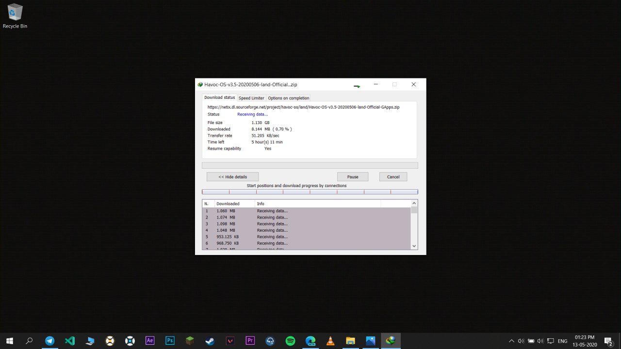Screen dimensions: 621x349
Task: Open the Photos app taskbar icon
Action: 371,341
